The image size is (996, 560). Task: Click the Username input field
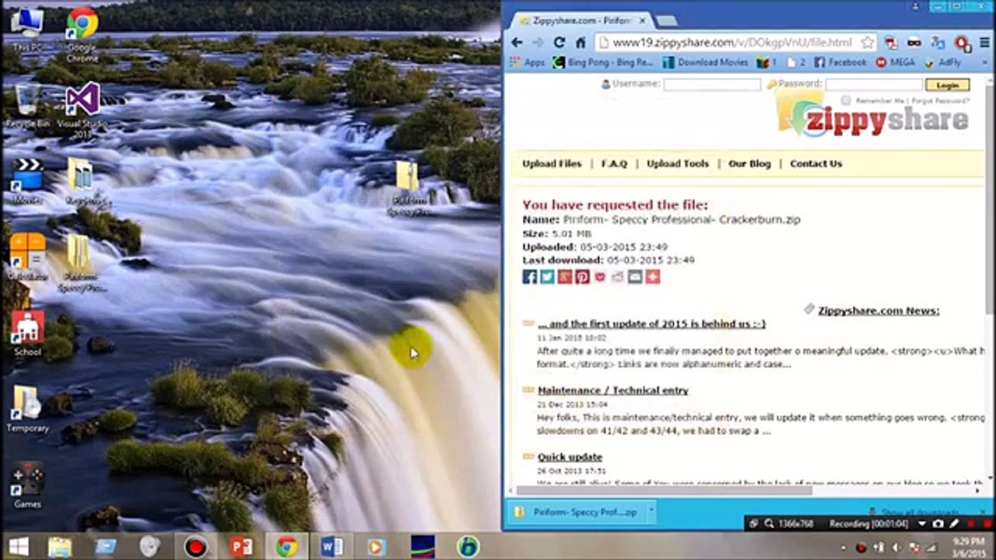[x=712, y=84]
